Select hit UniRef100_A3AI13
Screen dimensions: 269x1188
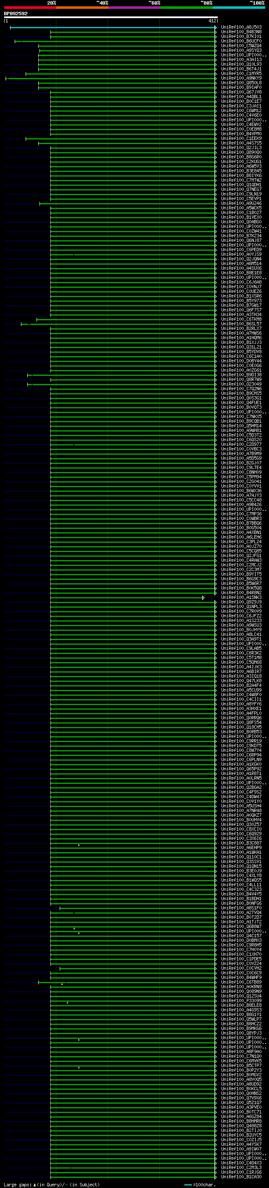tap(241, 59)
